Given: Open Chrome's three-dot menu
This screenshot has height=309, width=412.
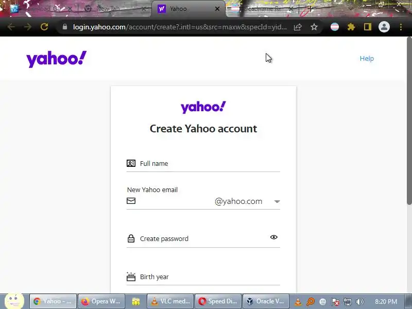Looking at the screenshot, I should [401, 27].
